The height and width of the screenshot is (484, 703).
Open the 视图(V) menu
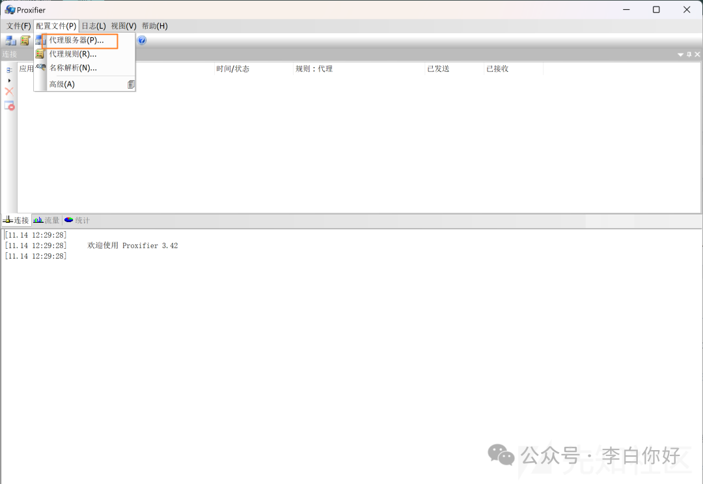(124, 26)
